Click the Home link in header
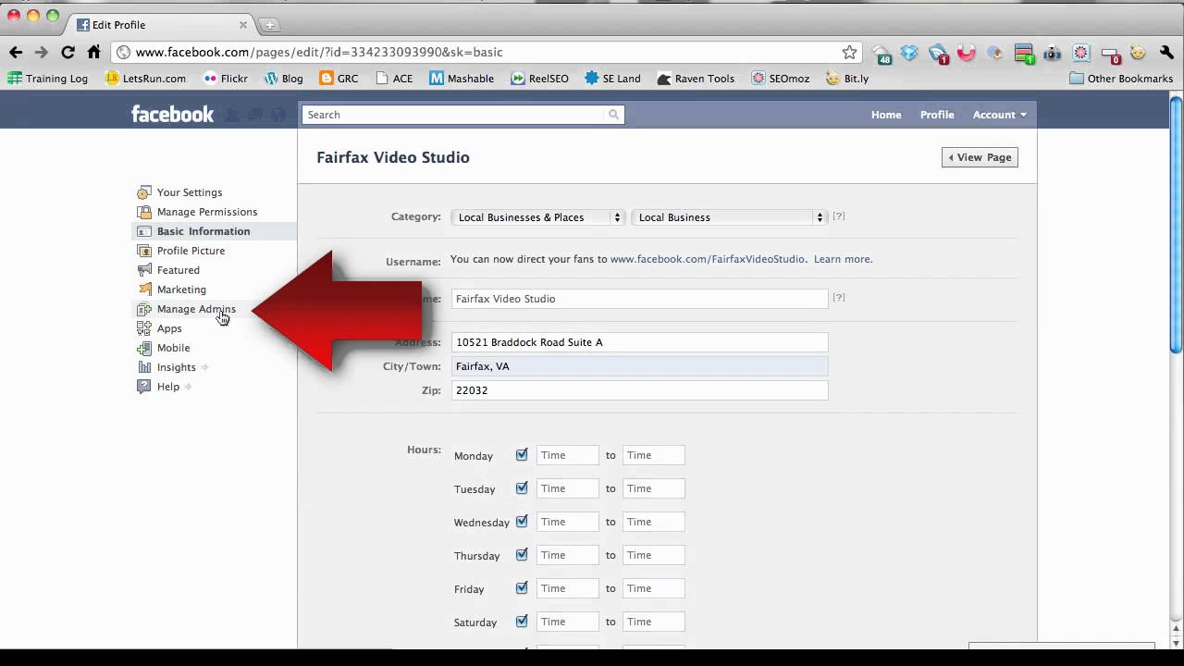1184x666 pixels. tap(886, 115)
